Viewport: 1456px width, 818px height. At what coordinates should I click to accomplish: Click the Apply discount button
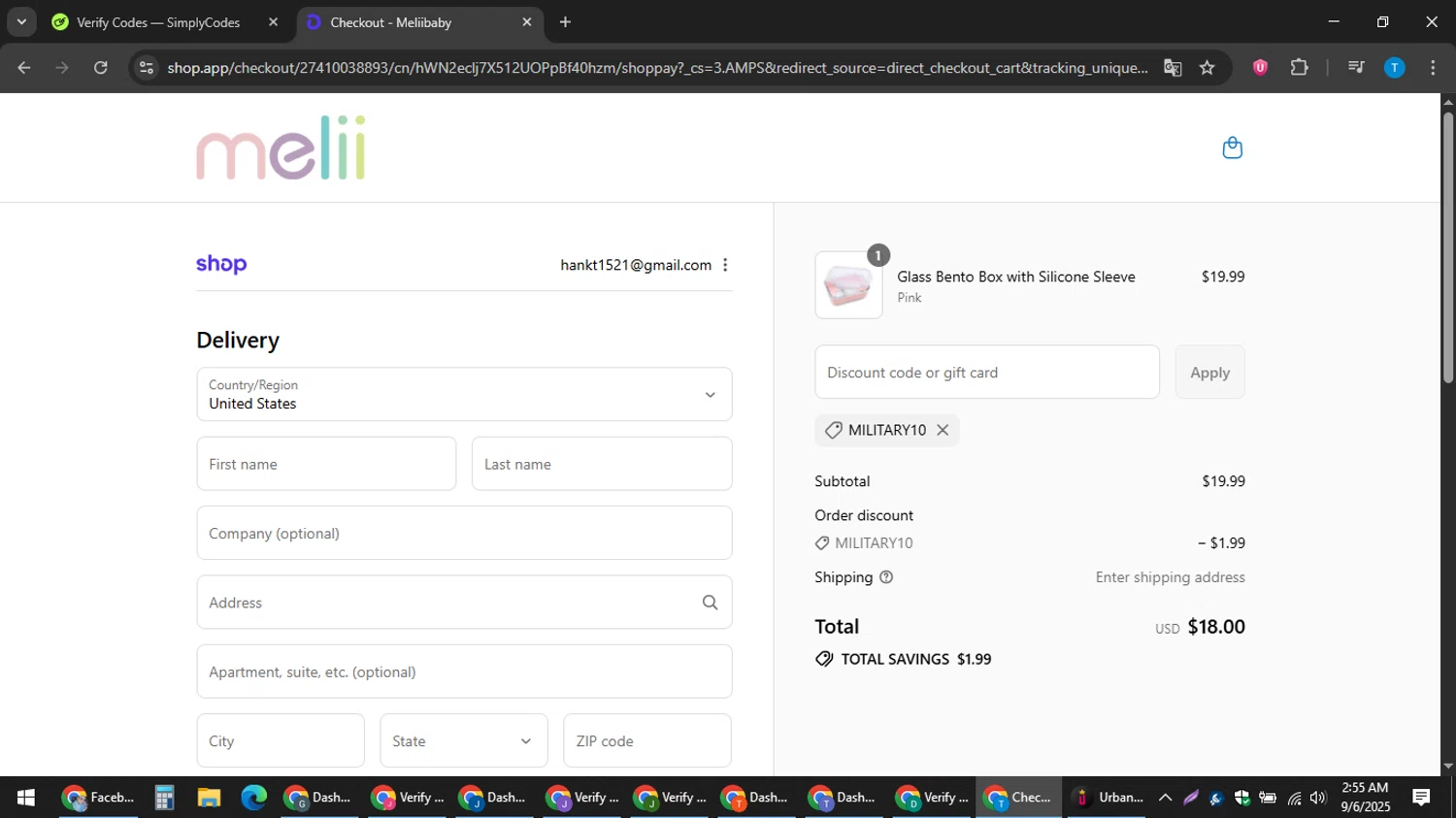pyautogui.click(x=1209, y=373)
